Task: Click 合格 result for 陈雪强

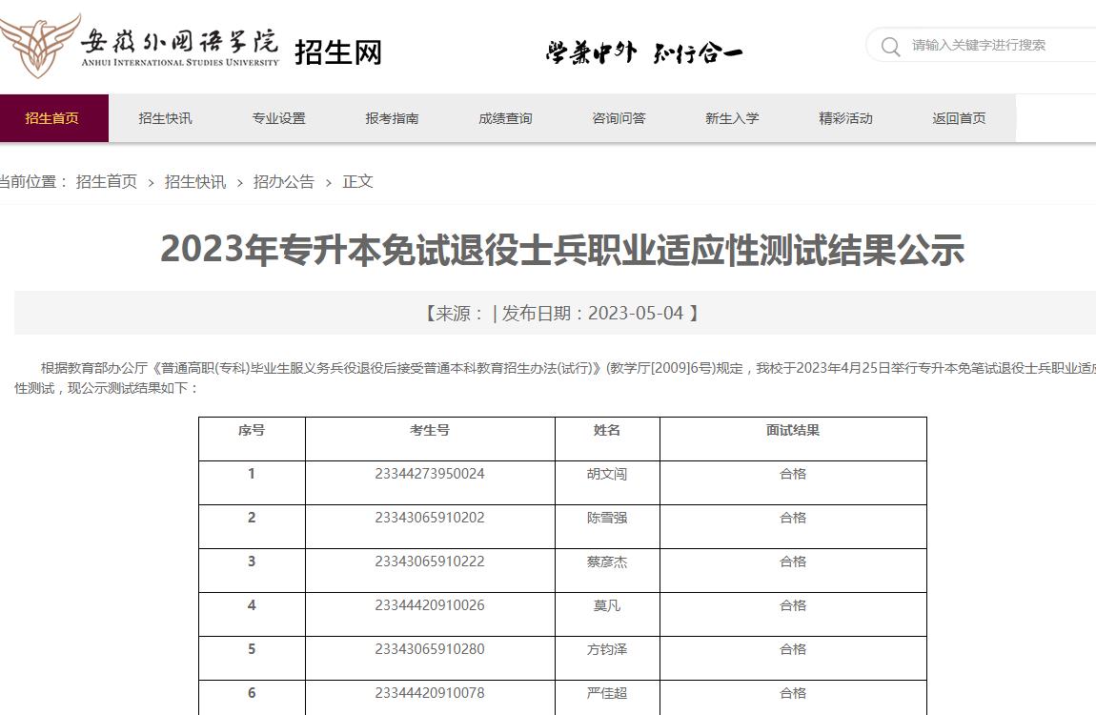Action: point(793,518)
